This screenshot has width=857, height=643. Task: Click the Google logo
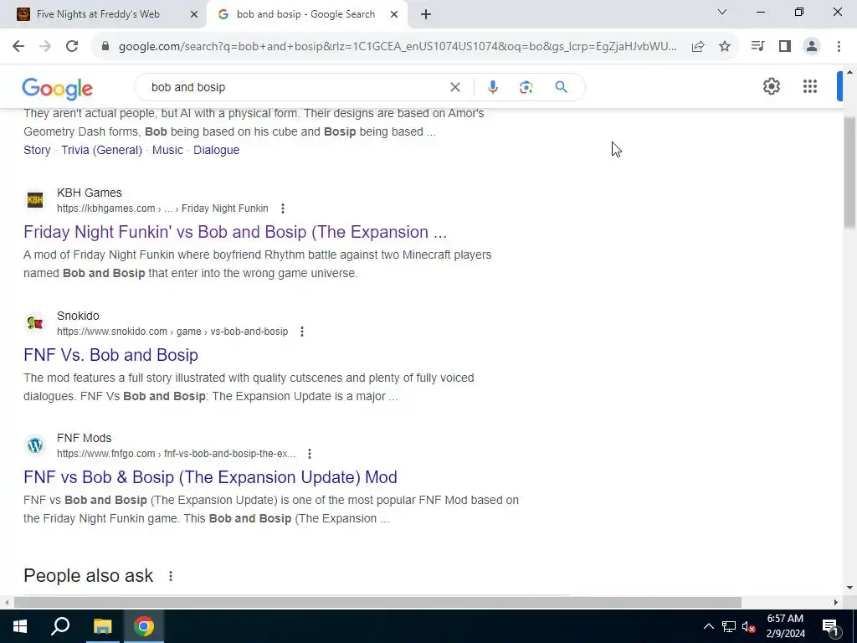[x=58, y=89]
